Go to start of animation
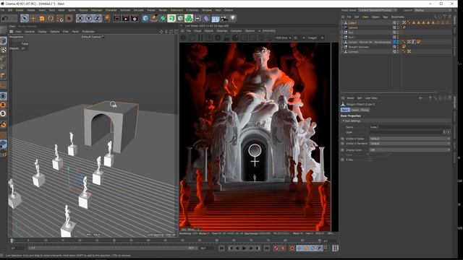This screenshot has height=260, width=463. 222,248
